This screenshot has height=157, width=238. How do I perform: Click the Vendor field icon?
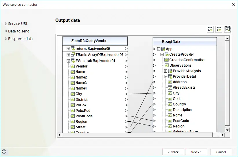(x=73, y=66)
